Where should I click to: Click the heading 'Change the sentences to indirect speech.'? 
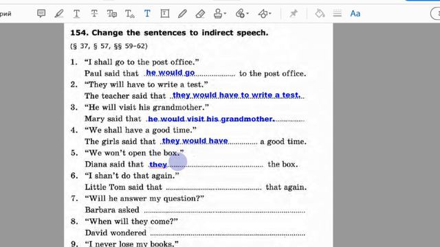pyautogui.click(x=180, y=33)
